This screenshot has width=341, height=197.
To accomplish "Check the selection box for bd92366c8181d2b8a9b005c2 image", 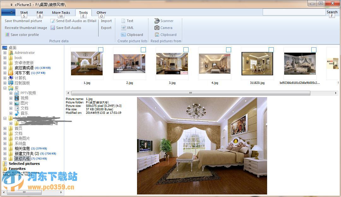I will (314, 50).
